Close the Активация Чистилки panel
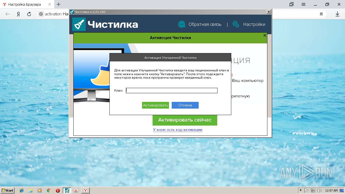The width and height of the screenshot is (345, 194). coord(265,35)
